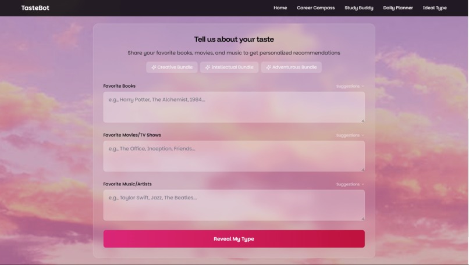Click the Reveal My Type button

coord(234,239)
